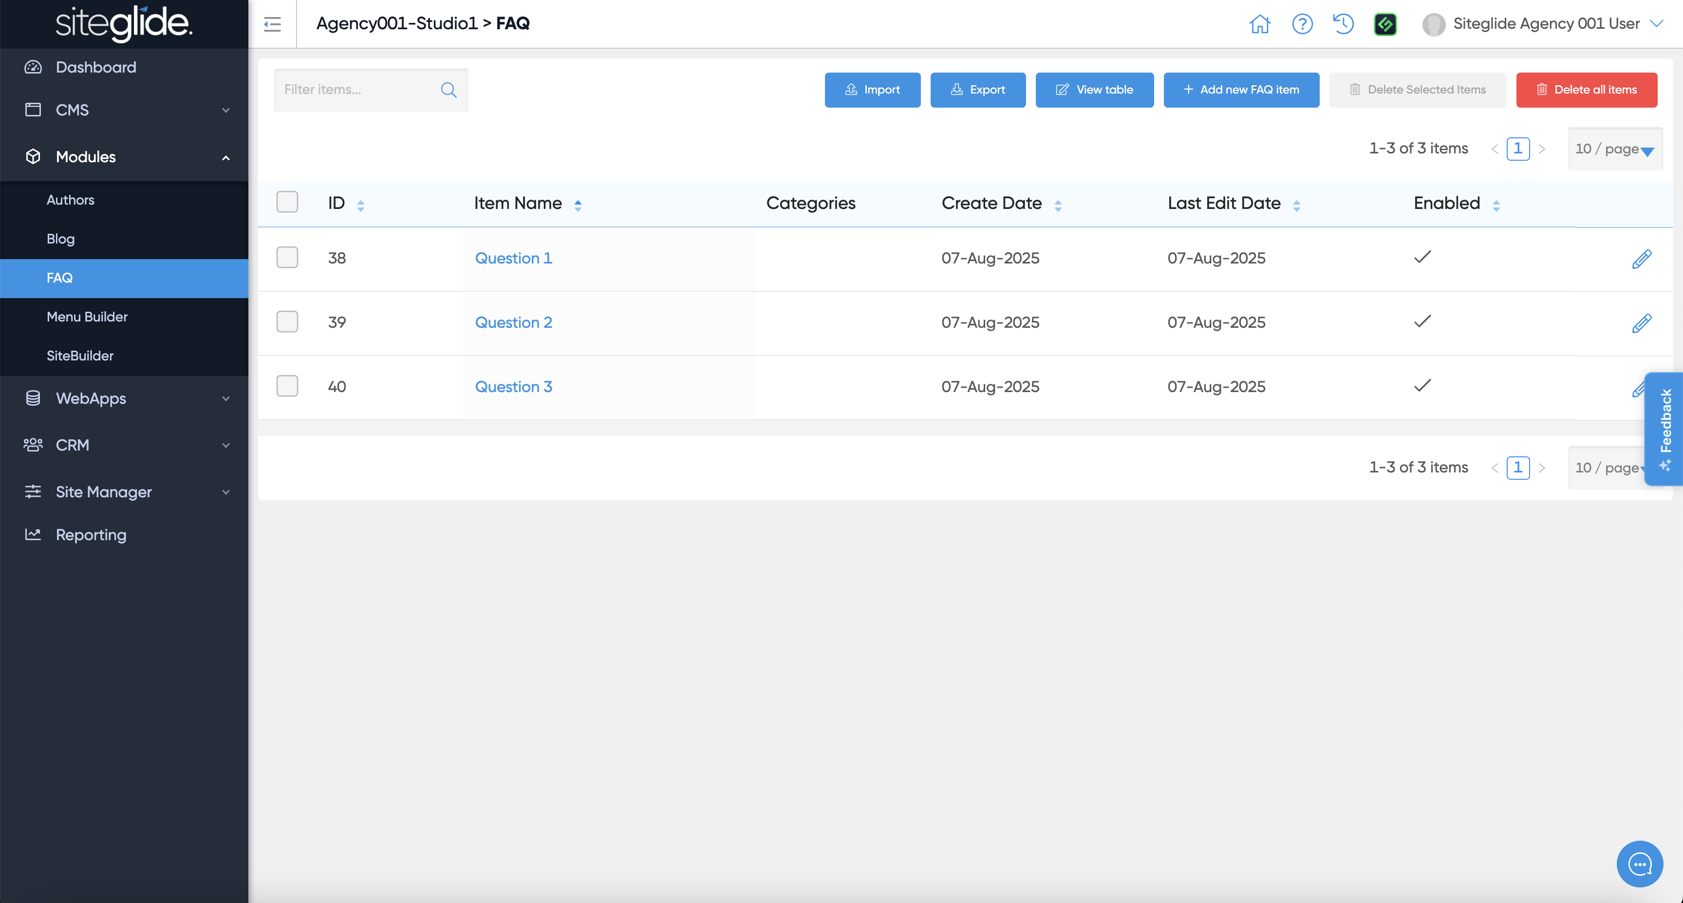
Task: Go to Blog under Modules
Action: point(60,239)
